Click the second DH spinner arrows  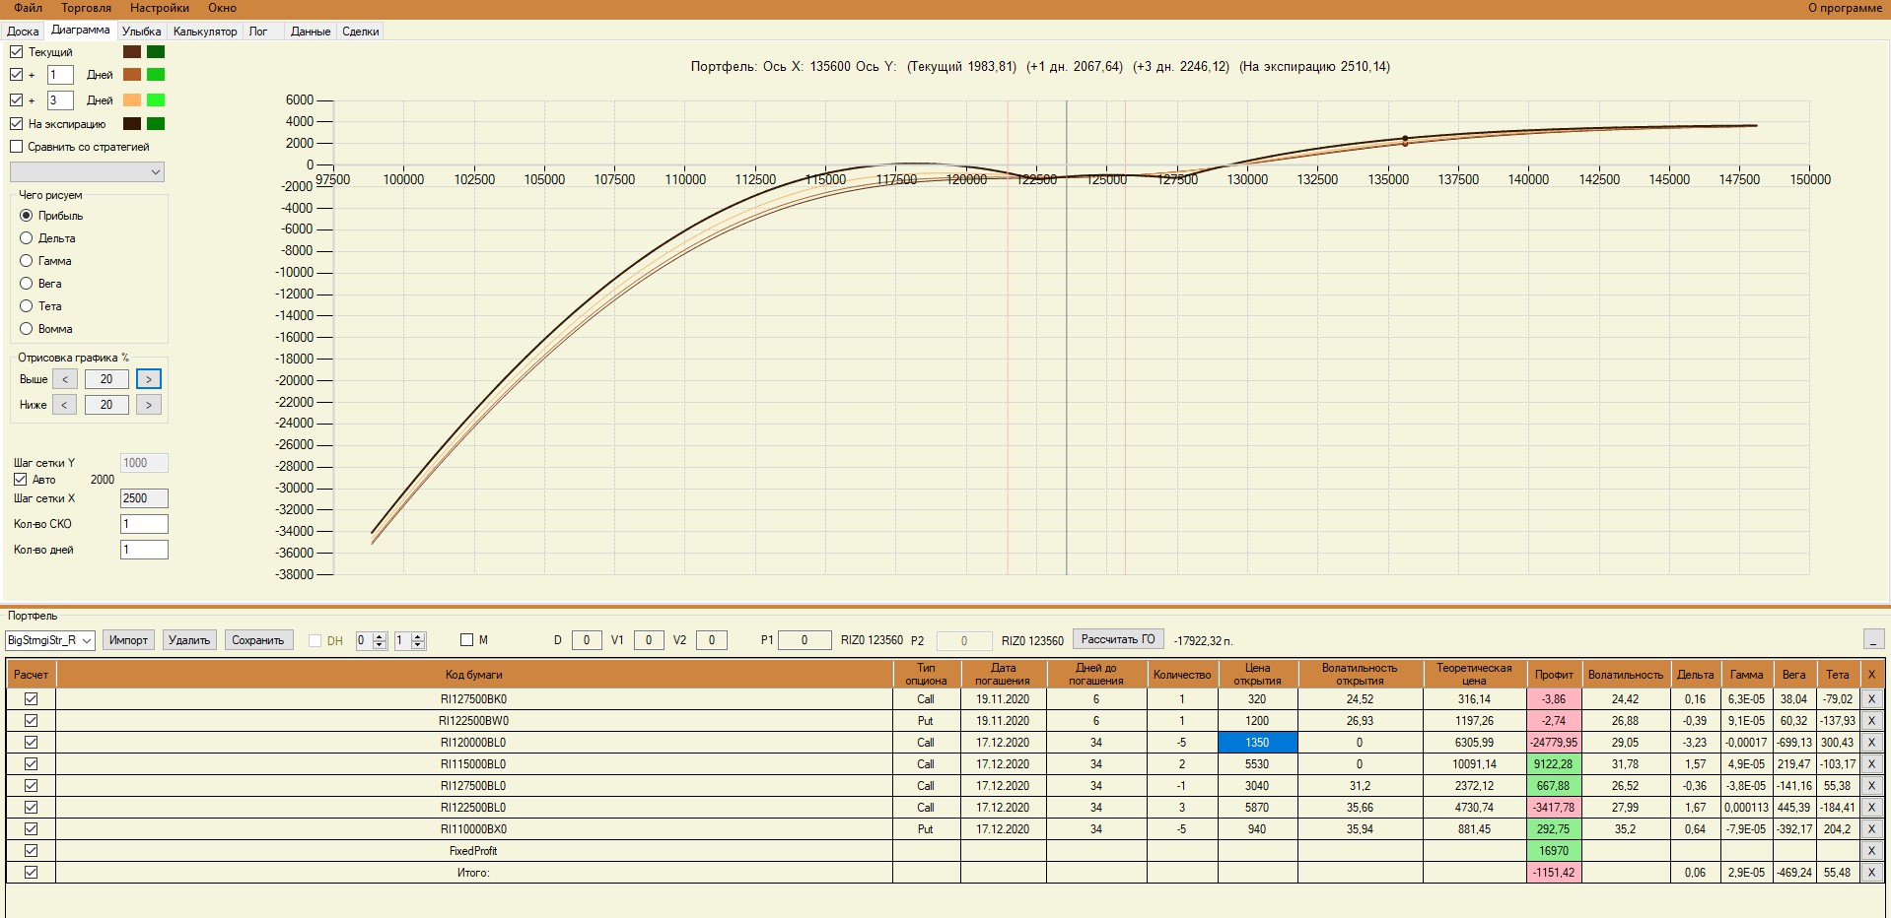point(418,640)
